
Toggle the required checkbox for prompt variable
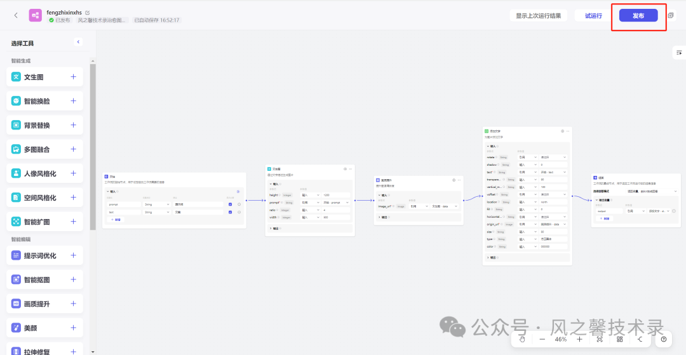coord(230,204)
